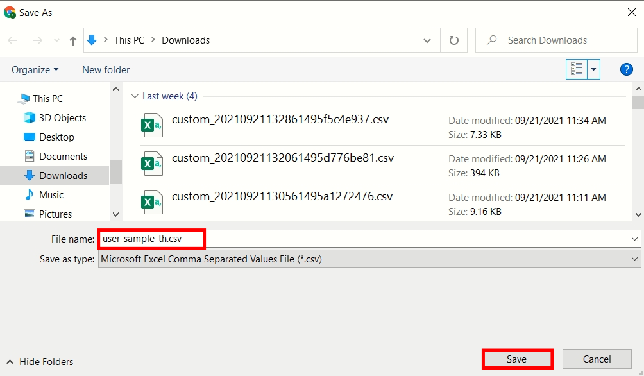Select 3D Objects in navigation pane

click(x=62, y=117)
